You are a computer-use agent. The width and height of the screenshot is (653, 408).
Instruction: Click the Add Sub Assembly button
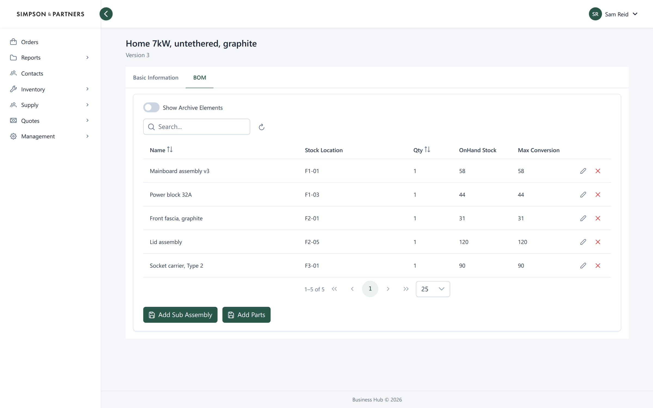180,315
